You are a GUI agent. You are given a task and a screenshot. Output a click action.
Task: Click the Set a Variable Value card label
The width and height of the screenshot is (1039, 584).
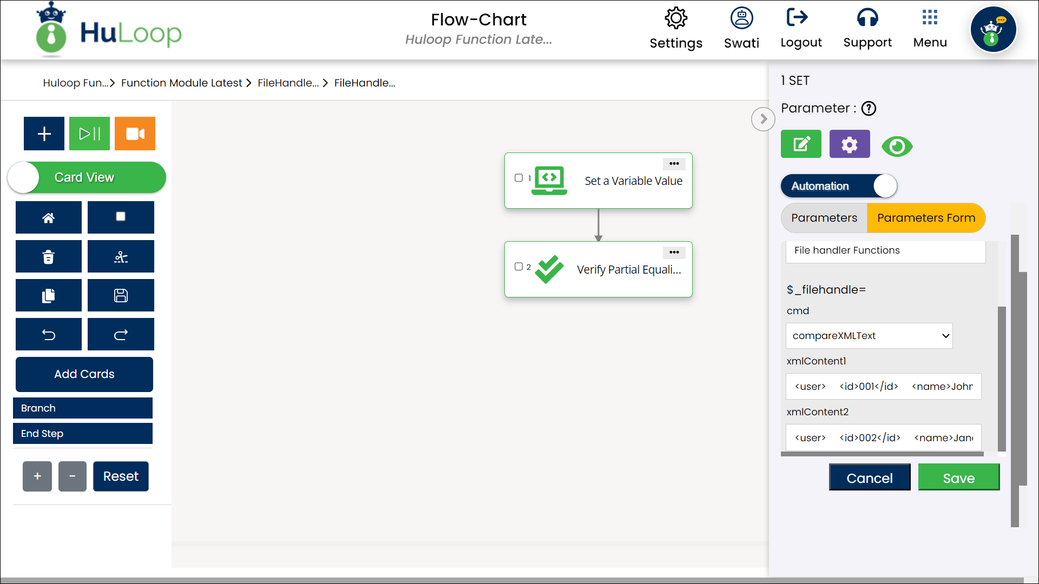point(633,181)
